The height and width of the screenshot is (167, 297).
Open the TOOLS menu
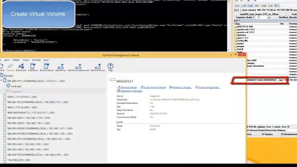tap(26, 60)
